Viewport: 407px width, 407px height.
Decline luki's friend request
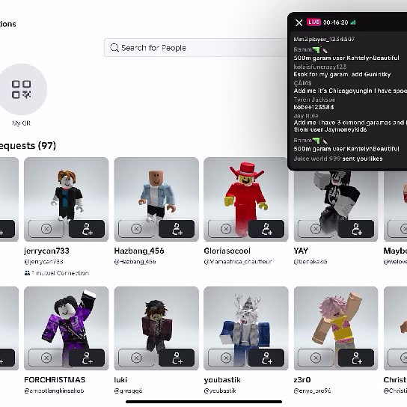pyautogui.click(x=136, y=358)
